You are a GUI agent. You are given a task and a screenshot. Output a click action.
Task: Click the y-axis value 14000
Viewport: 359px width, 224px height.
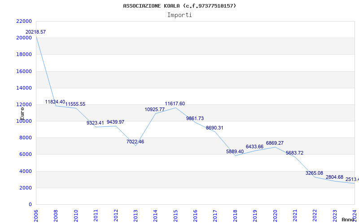pos(24,88)
